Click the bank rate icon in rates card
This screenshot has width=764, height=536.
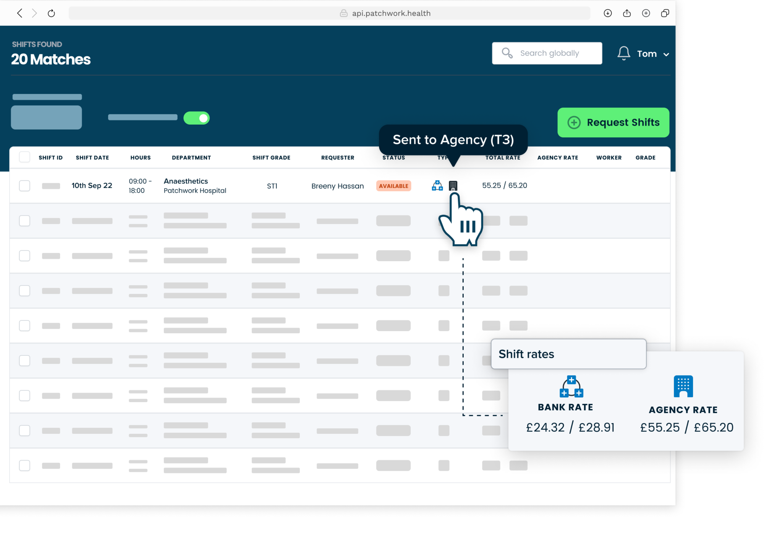[x=571, y=387]
